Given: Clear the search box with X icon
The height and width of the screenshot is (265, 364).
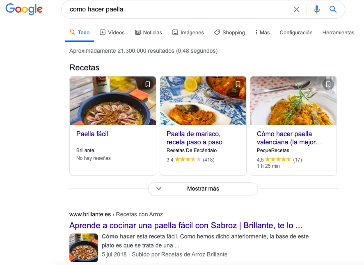Looking at the screenshot, I should [x=297, y=9].
